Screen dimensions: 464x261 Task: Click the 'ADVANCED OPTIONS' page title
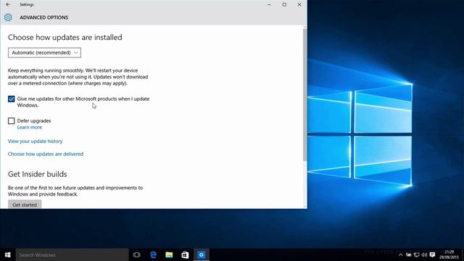coord(44,17)
